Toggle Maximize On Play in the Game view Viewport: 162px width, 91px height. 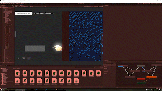pyautogui.click(x=87, y=6)
